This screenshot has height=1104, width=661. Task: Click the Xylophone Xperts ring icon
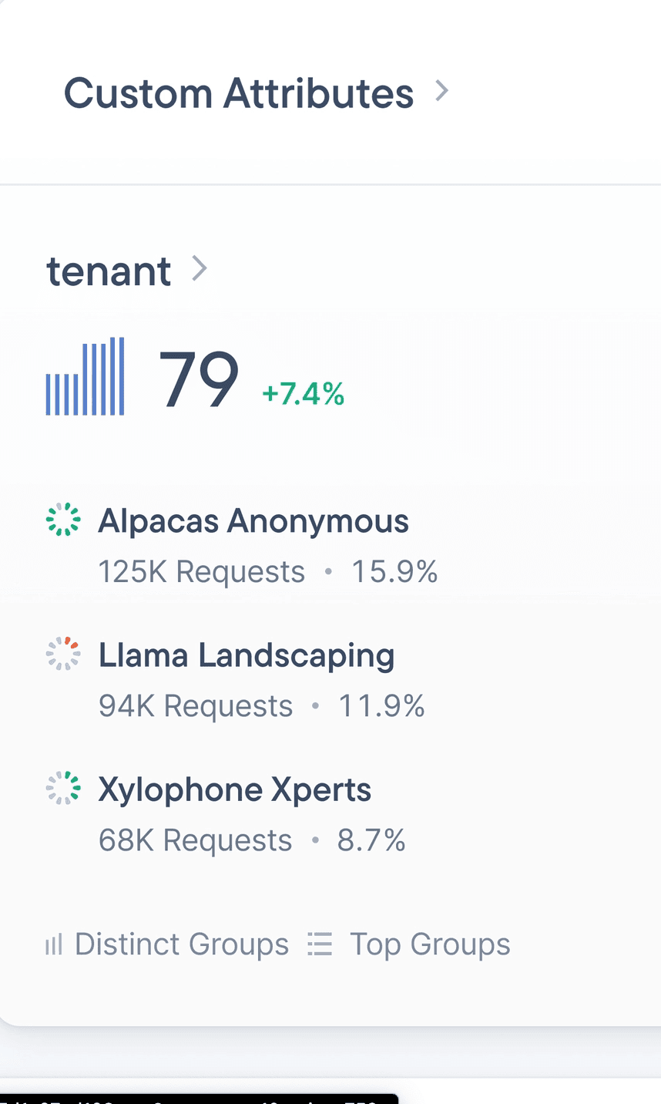click(63, 788)
